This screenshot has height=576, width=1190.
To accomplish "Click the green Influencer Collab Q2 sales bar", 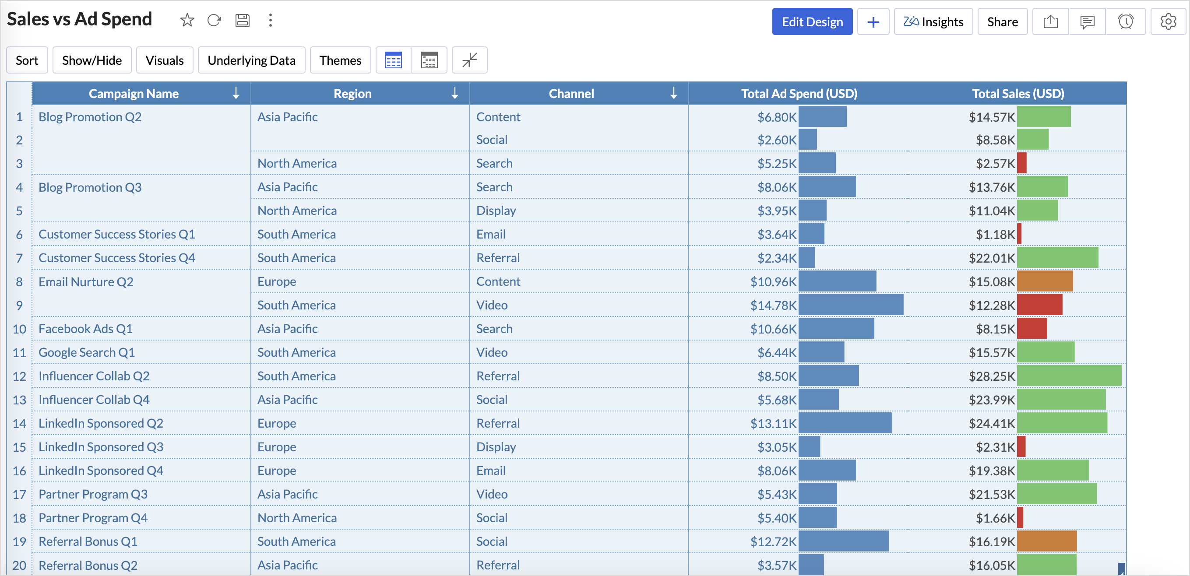I will tap(1069, 376).
